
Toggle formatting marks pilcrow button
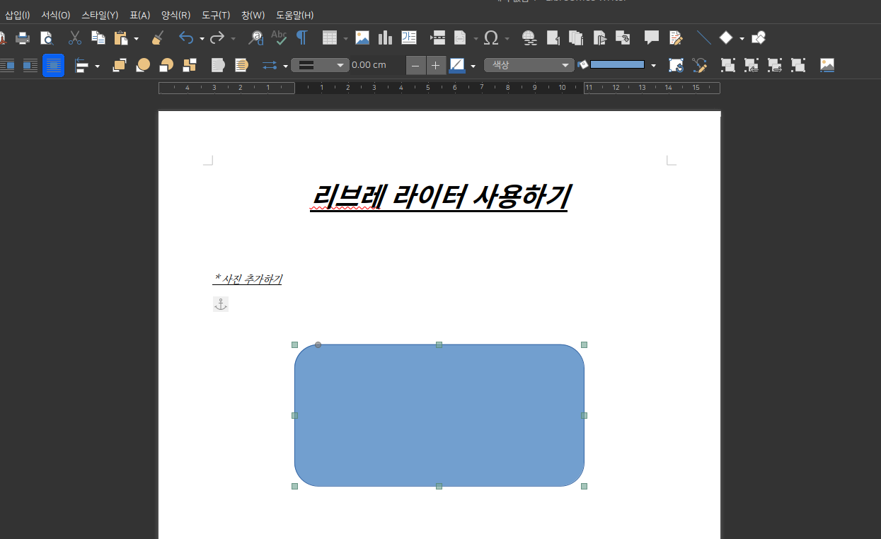302,38
